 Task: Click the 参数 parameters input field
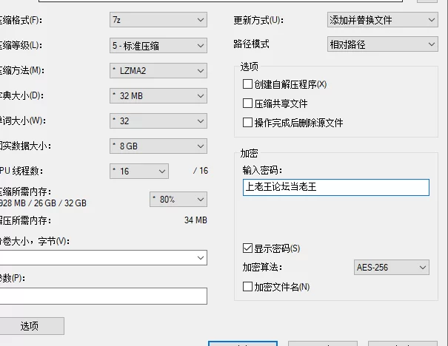(x=103, y=296)
